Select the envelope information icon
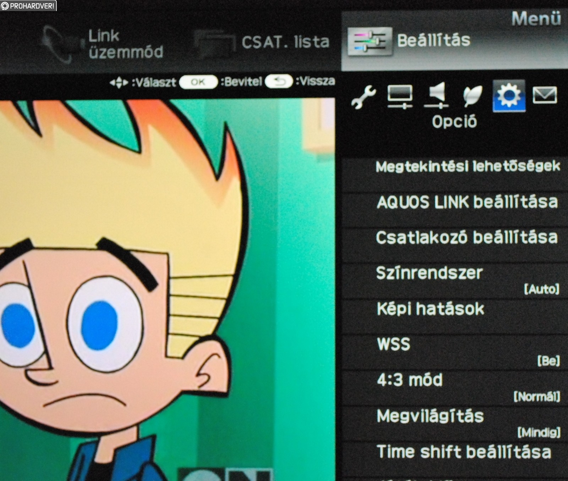Viewport: 568px width, 481px height. tap(545, 95)
